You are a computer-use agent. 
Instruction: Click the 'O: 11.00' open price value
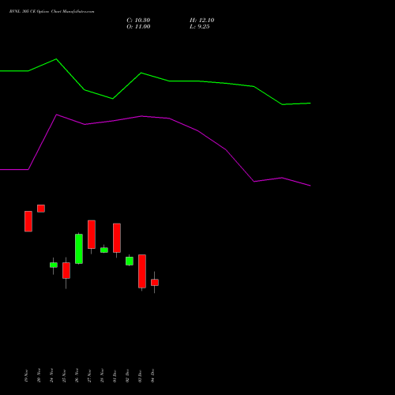point(138,27)
